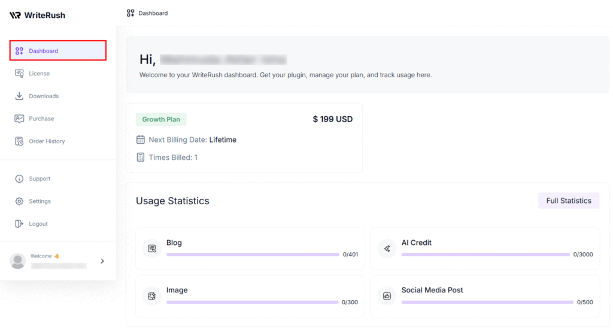Click the Order History icon
Screen dimensions: 613x336
click(x=19, y=141)
